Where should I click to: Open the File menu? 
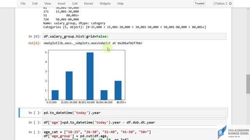tap(23, 3)
